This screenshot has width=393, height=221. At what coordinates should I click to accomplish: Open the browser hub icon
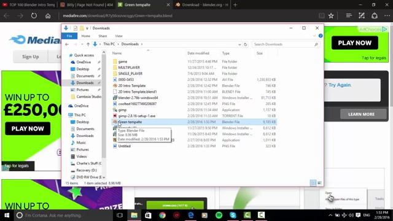349,15
